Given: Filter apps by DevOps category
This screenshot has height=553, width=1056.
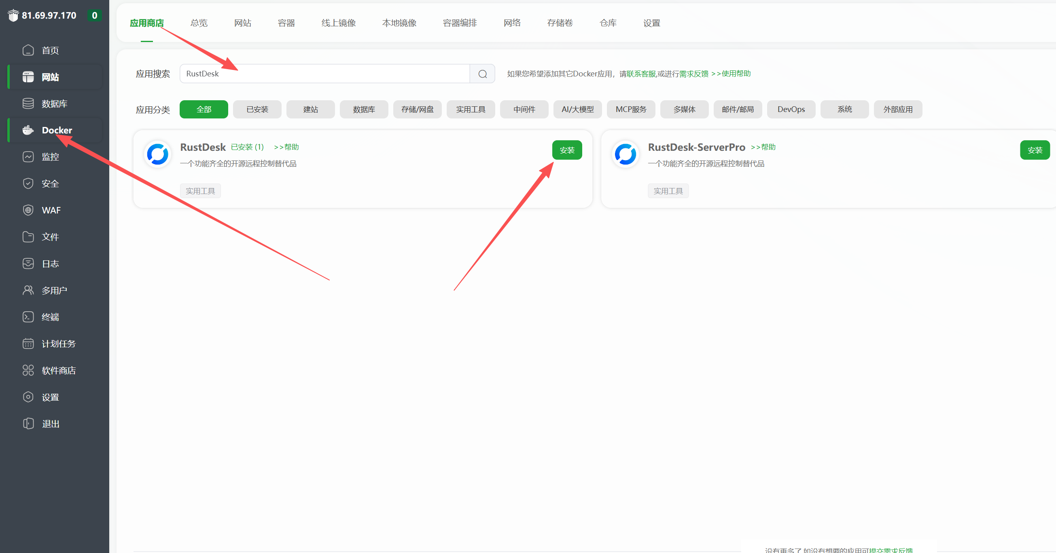Looking at the screenshot, I should tap(791, 110).
